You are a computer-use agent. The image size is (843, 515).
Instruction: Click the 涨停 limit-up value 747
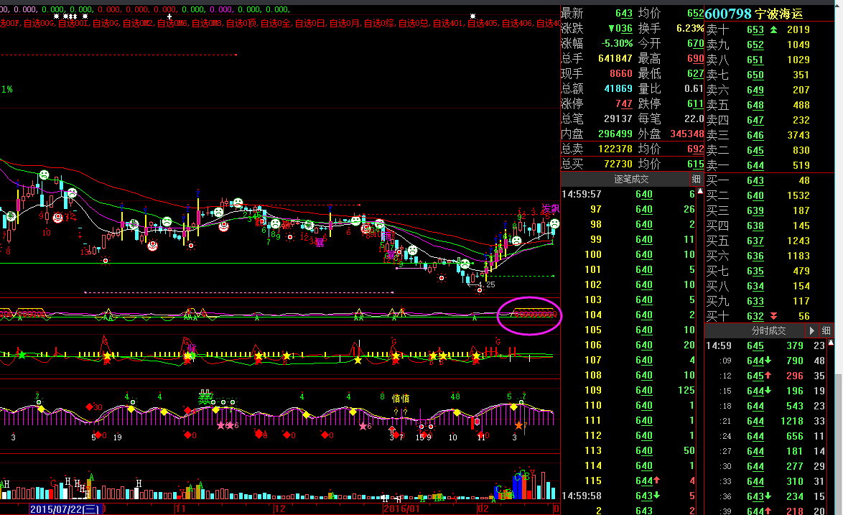(623, 103)
